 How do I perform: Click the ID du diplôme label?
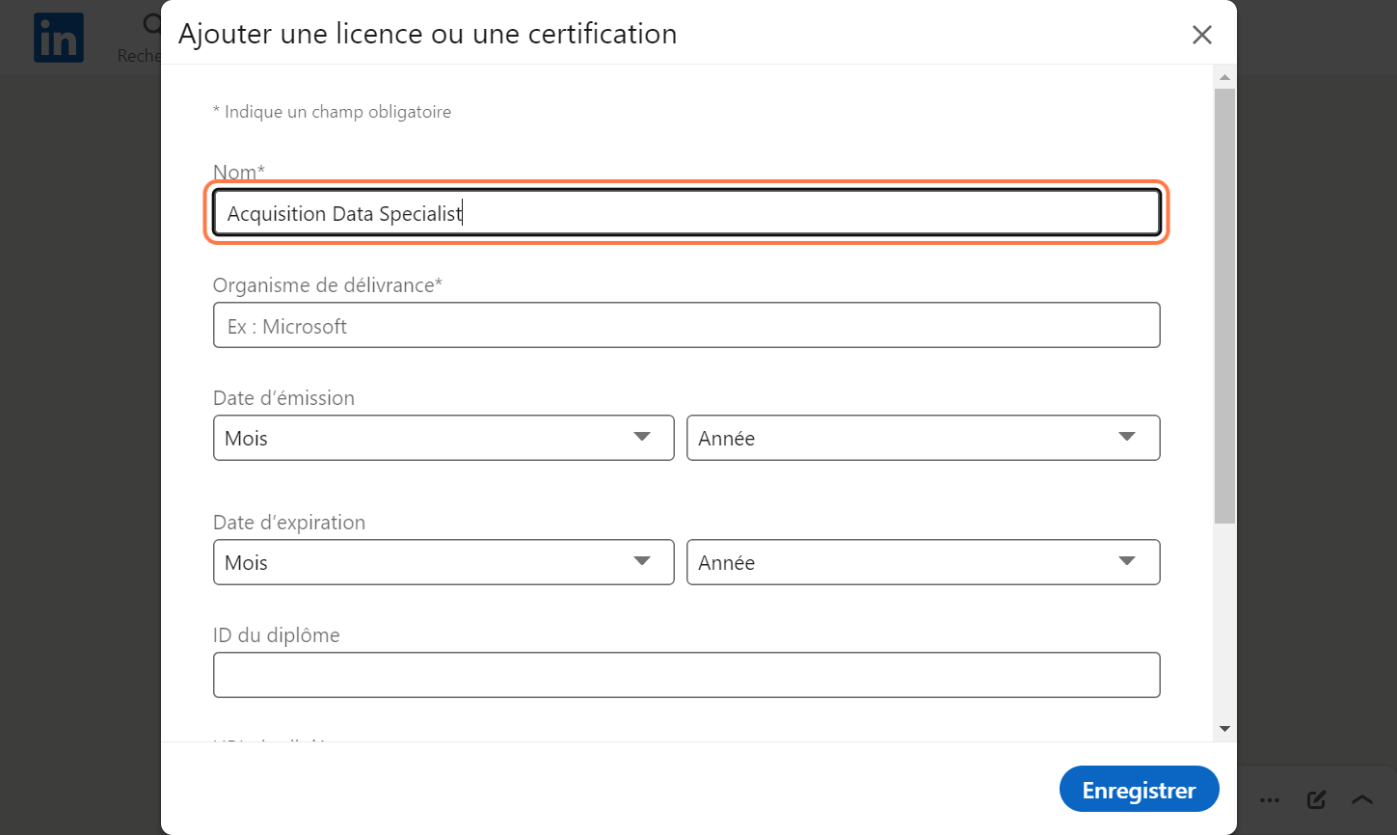click(x=277, y=635)
